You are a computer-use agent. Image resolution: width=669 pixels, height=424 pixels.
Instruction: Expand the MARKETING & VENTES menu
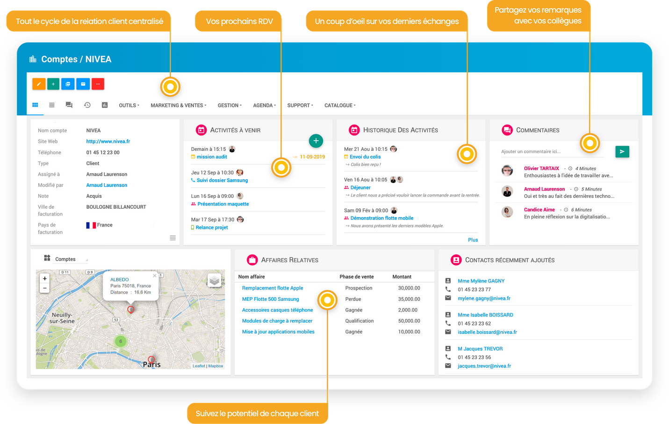179,106
